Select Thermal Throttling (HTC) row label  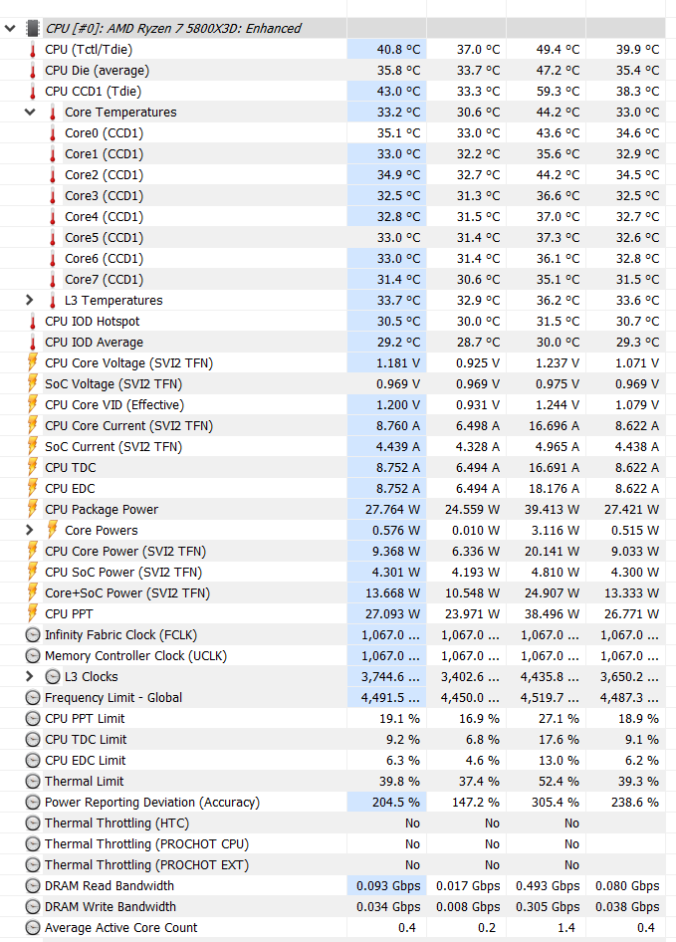(116, 824)
